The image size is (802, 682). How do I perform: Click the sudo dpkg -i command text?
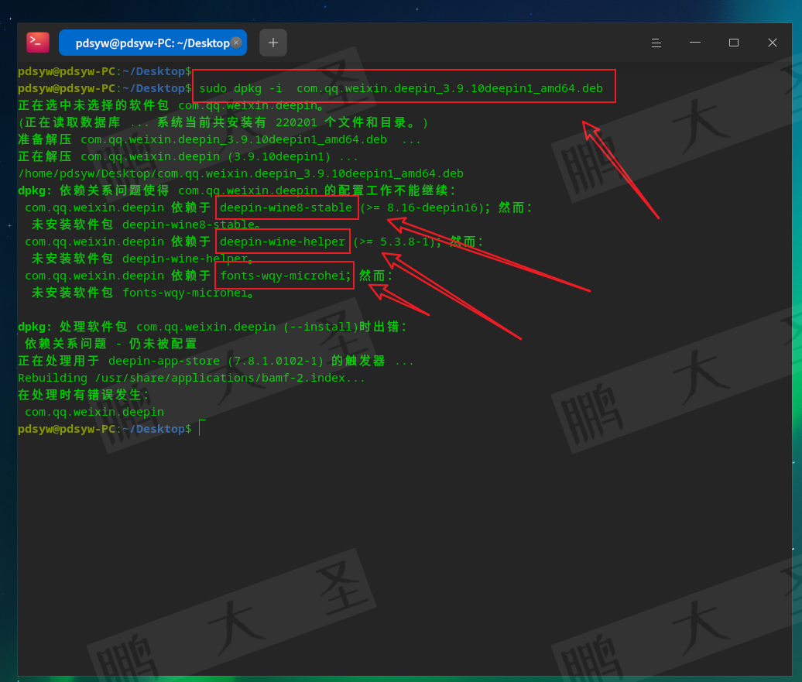[x=401, y=88]
